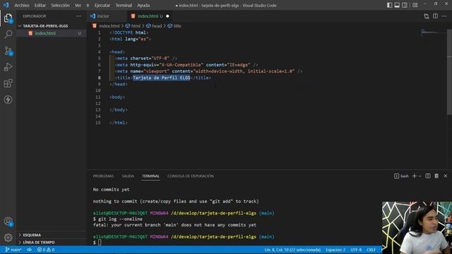Open the Extensions view
Image resolution: width=452 pixels, height=254 pixels.
tap(8, 83)
